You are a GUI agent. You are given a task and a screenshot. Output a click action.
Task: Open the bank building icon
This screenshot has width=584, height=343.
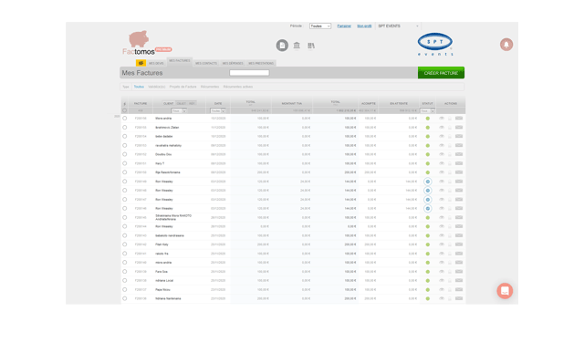pyautogui.click(x=297, y=46)
